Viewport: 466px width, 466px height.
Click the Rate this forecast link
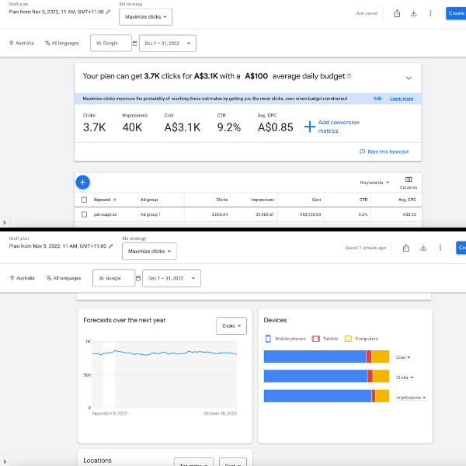(x=388, y=152)
